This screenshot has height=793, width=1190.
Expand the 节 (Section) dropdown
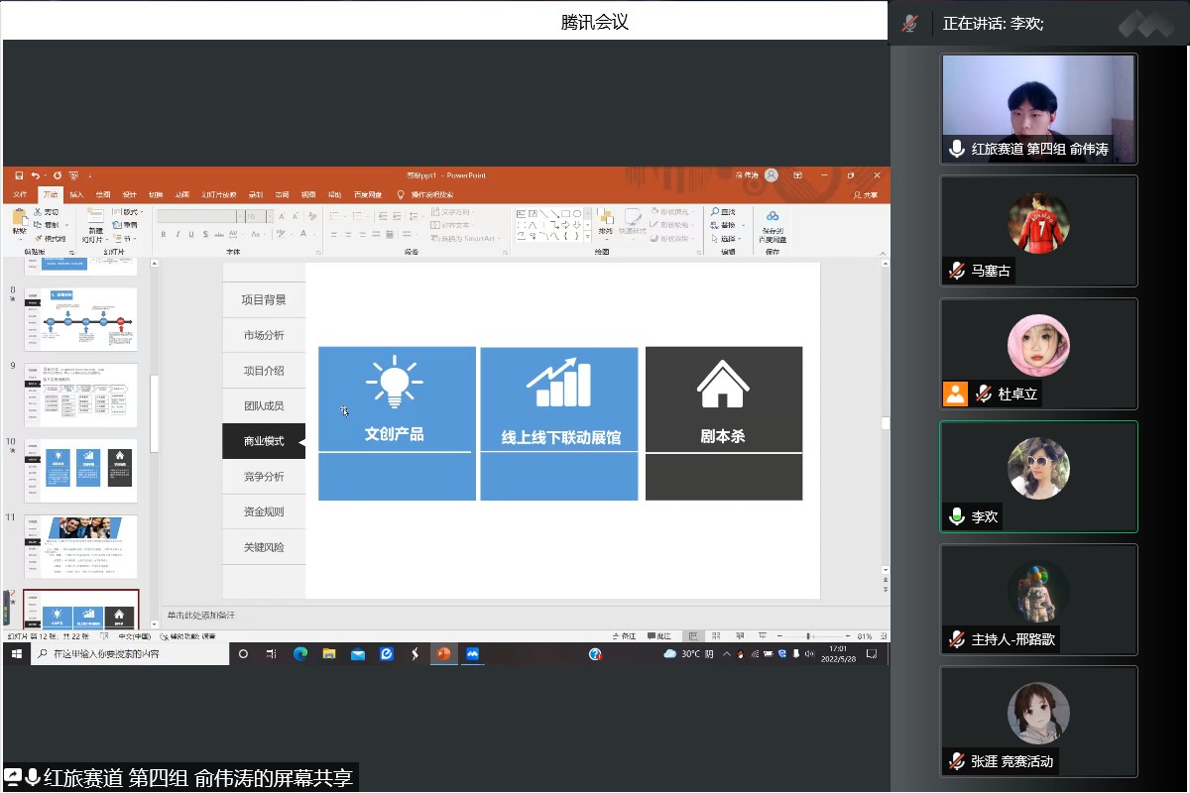pyautogui.click(x=124, y=238)
